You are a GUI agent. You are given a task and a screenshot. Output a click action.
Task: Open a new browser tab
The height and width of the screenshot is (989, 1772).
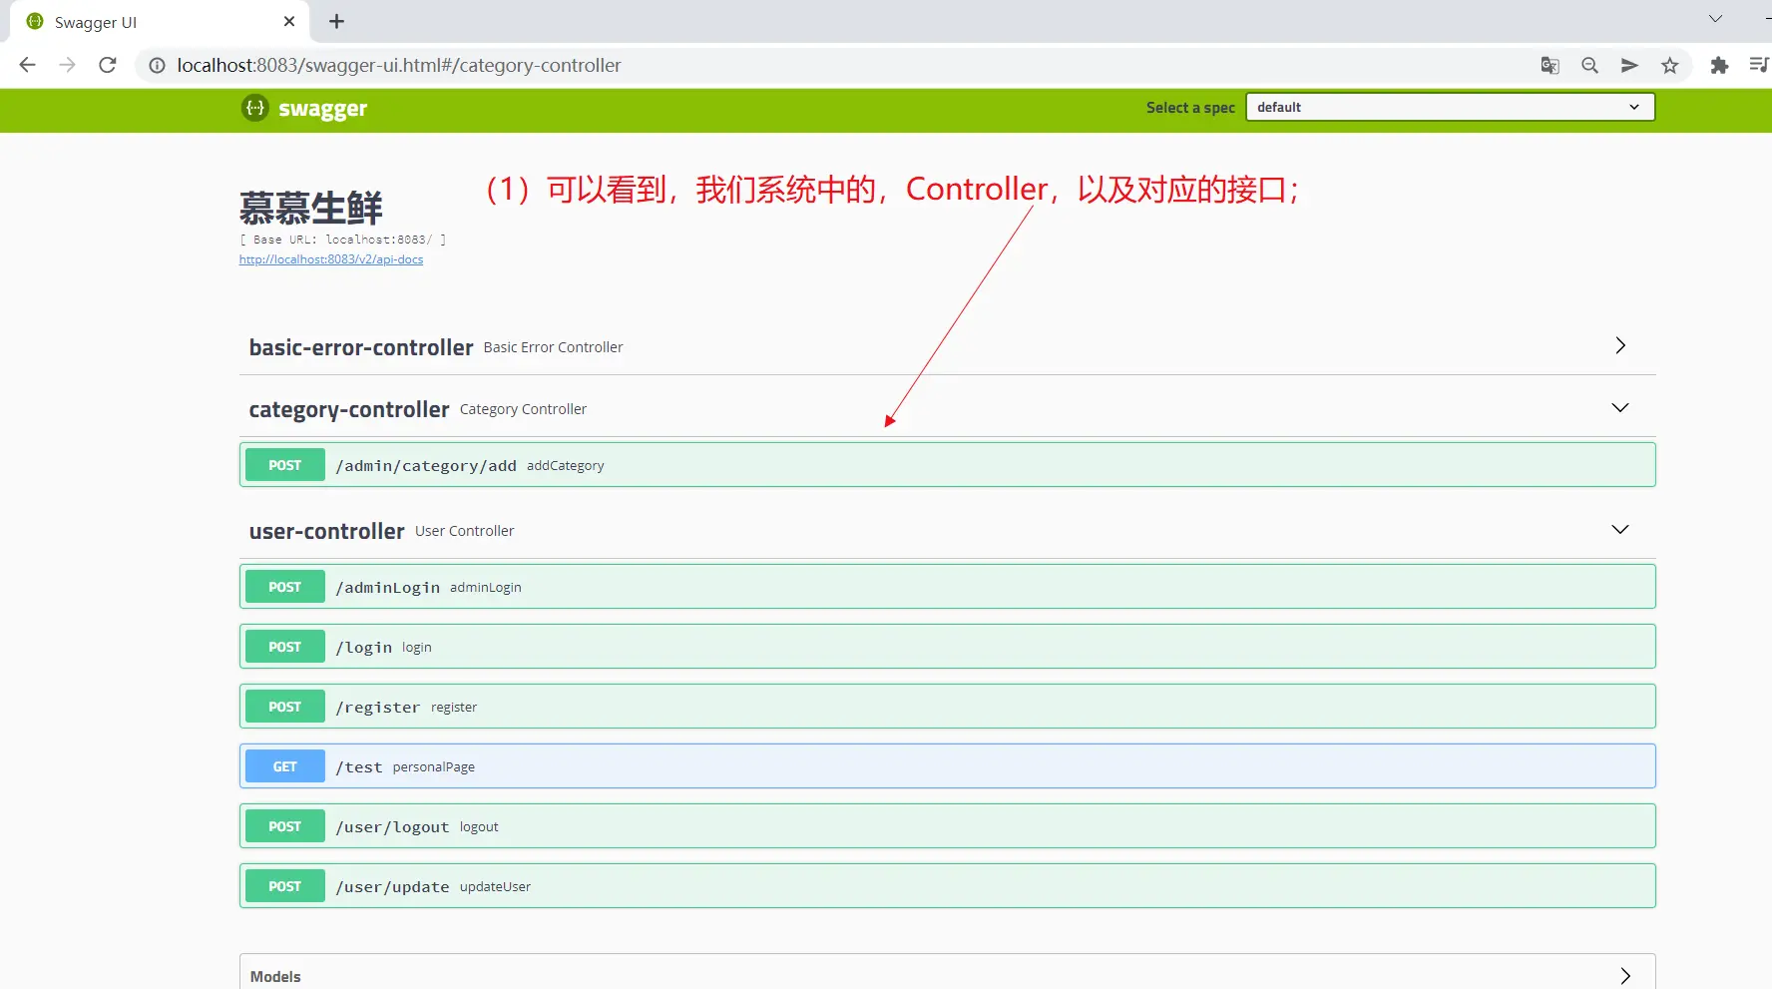tap(337, 21)
